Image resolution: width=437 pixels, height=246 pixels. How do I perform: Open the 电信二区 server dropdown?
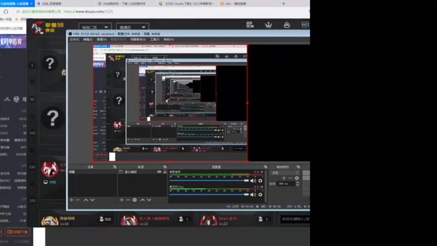[x=95, y=27]
